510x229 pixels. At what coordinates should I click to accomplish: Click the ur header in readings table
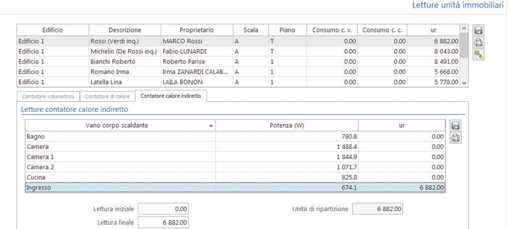(x=402, y=125)
